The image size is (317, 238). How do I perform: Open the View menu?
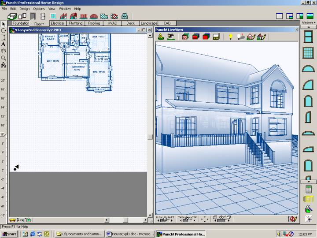coord(52,9)
